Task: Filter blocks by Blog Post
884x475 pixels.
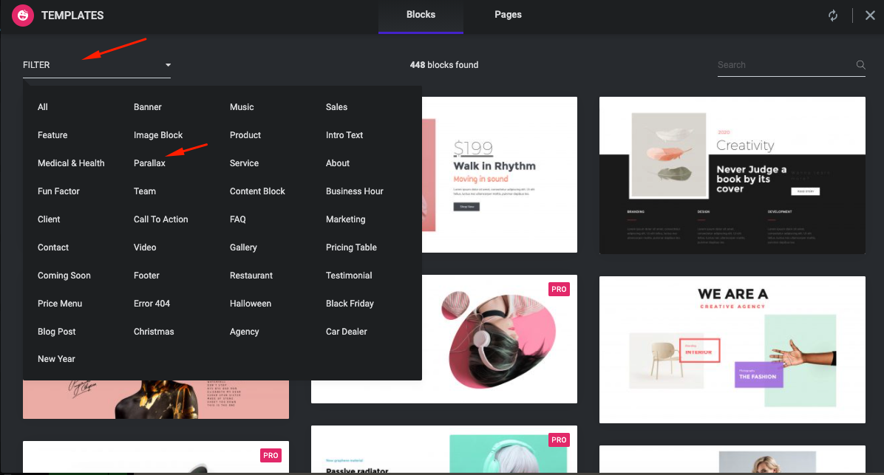Action: 56,332
